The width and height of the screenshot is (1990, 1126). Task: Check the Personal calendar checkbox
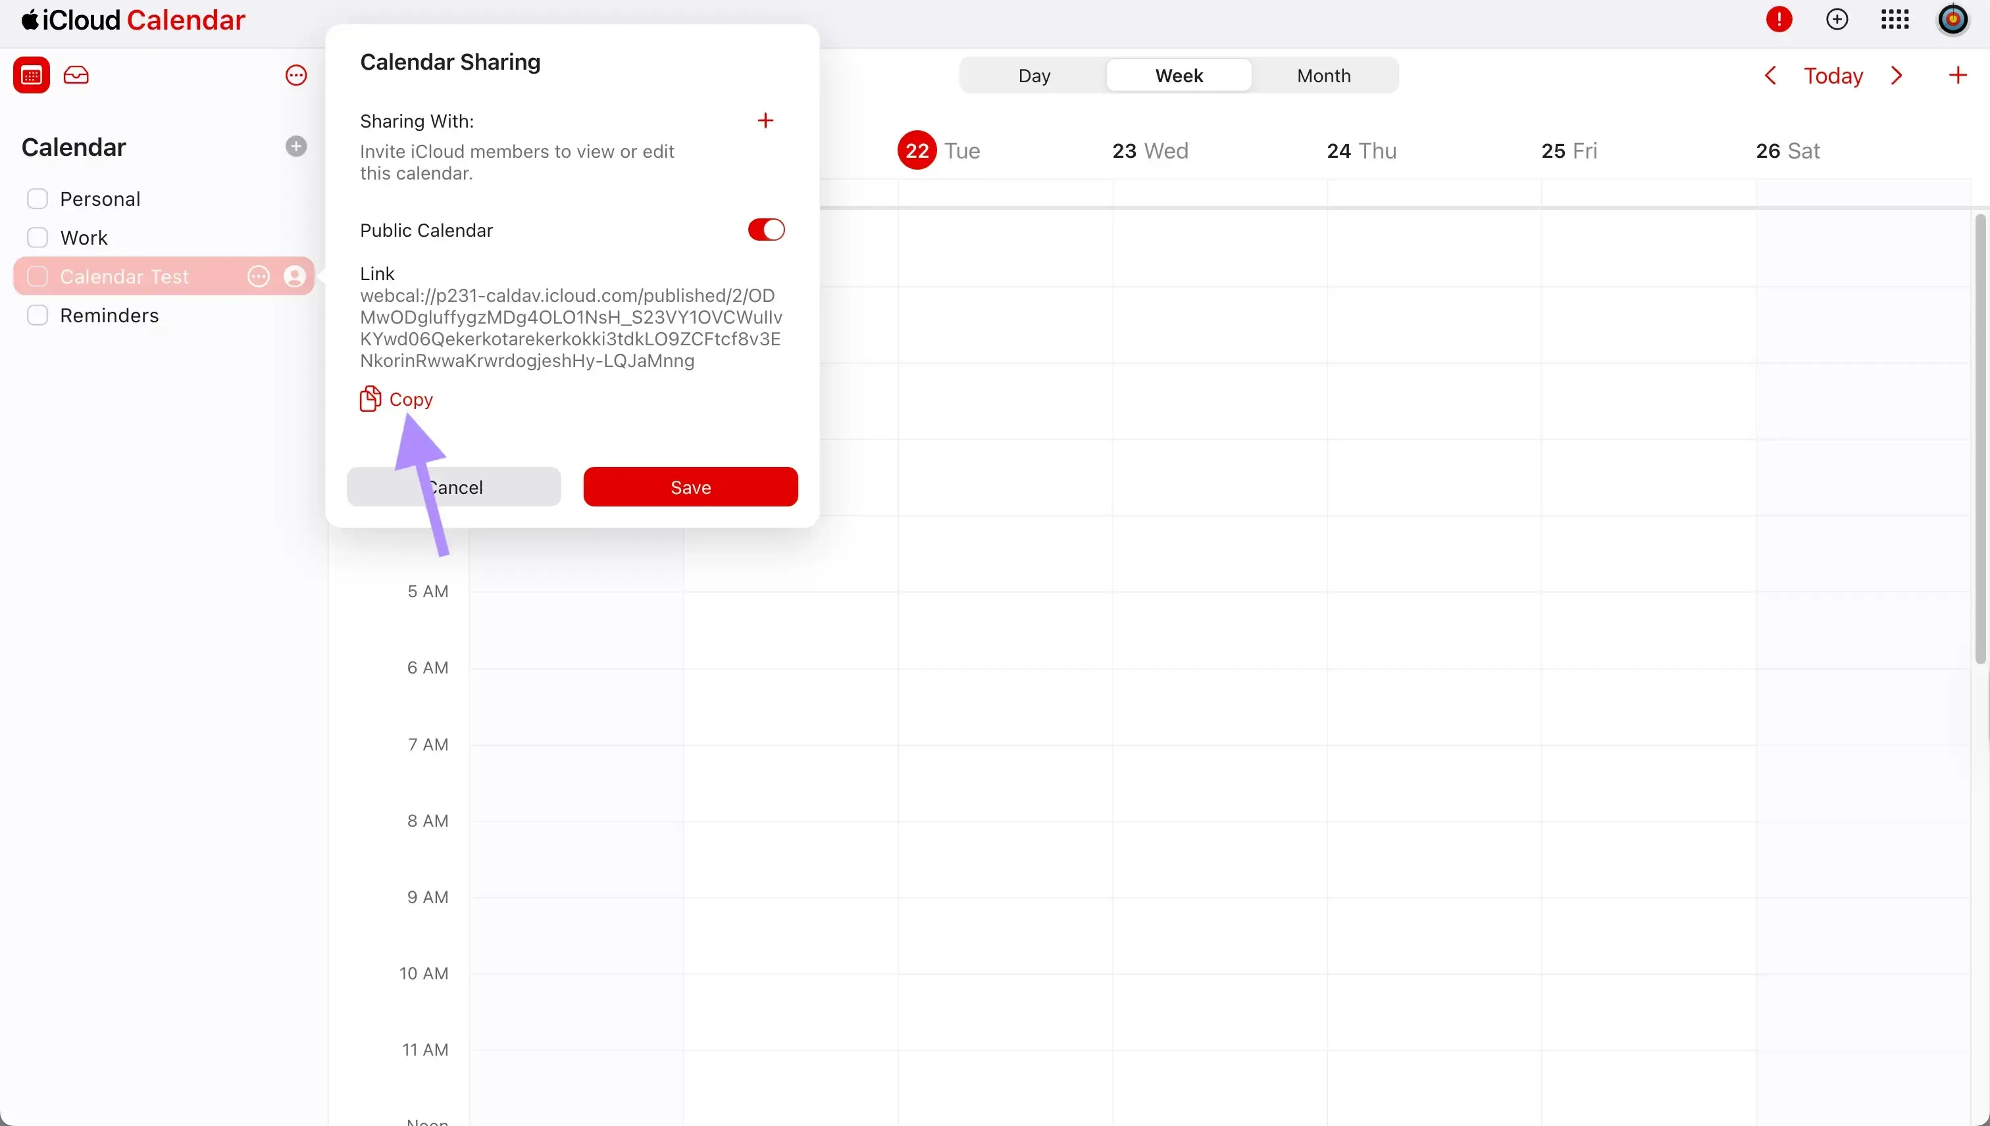click(x=38, y=199)
